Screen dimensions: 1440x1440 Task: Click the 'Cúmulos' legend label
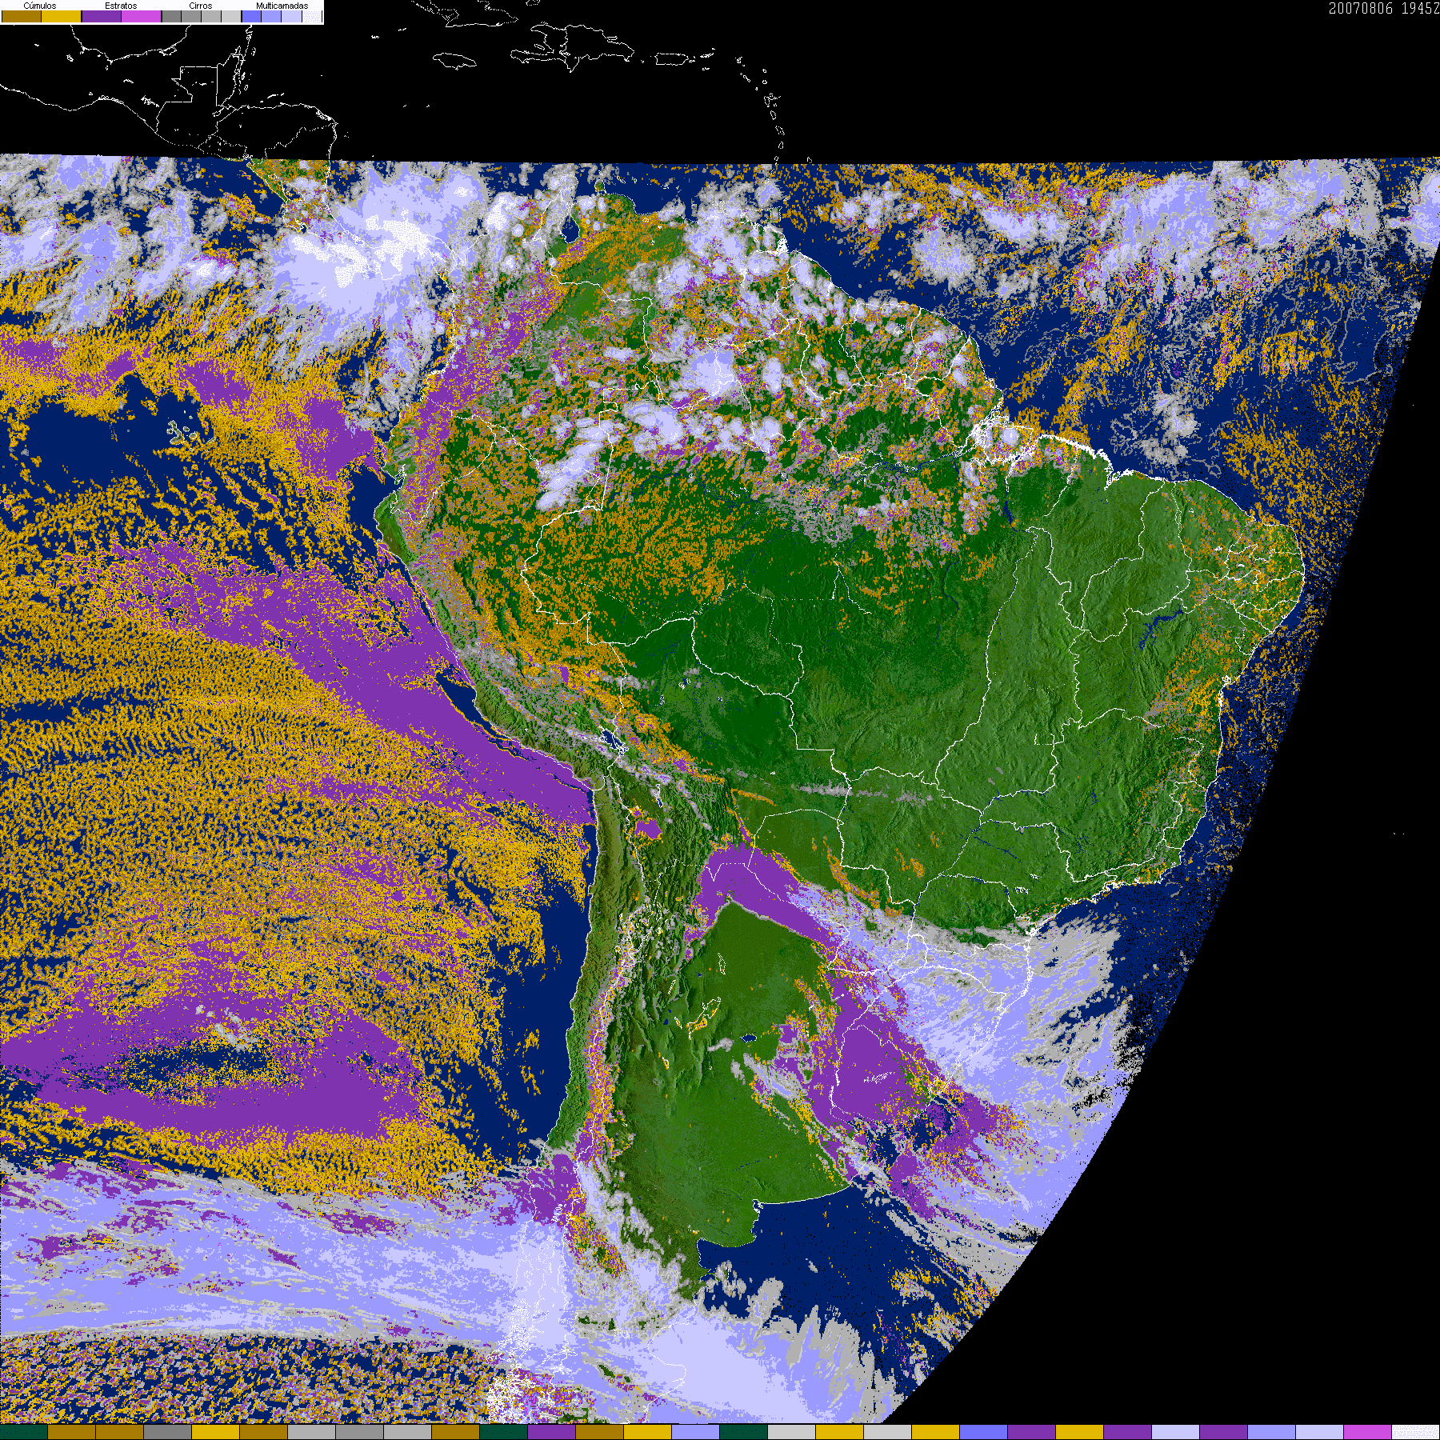40,6
